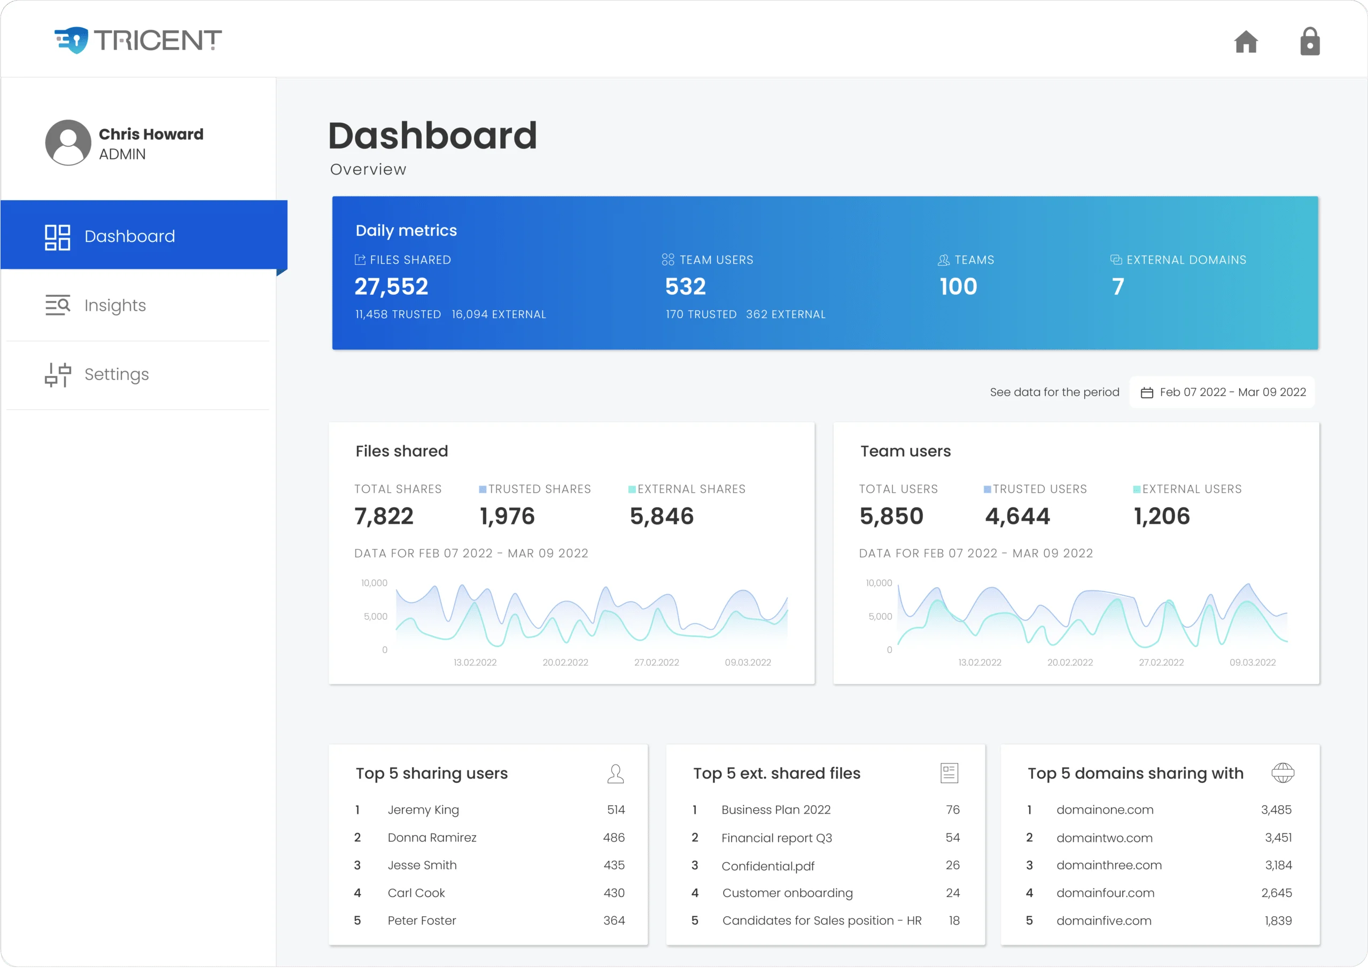Open the Dashboard menu item
The image size is (1368, 969).
(x=144, y=235)
